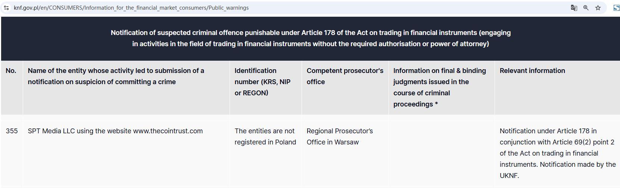Open the site information icon beside URL
620x188 pixels.
(x=6, y=8)
